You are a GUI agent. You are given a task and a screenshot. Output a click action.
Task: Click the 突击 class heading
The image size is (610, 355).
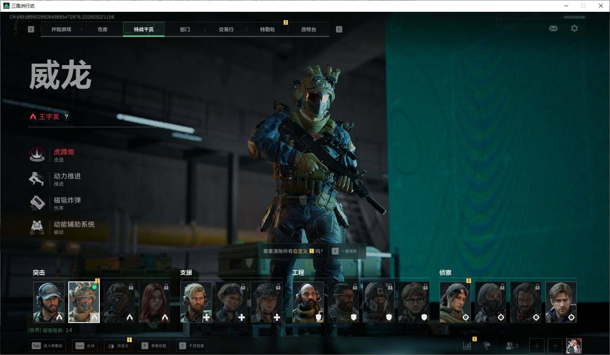(39, 273)
